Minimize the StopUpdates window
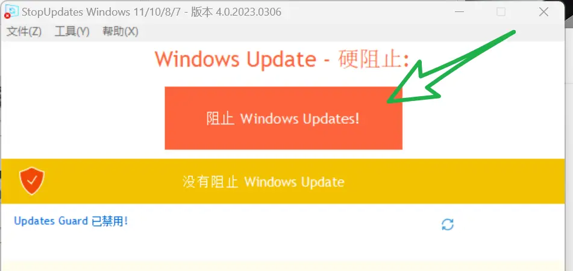The width and height of the screenshot is (573, 271). click(x=460, y=12)
